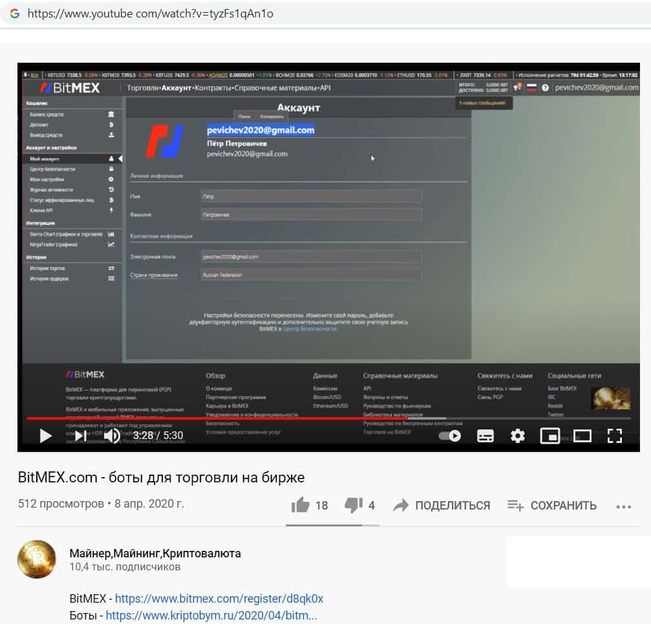Viewport: 651px width, 624px height.
Task: Click the История ордеров list icon
Action: point(111,279)
